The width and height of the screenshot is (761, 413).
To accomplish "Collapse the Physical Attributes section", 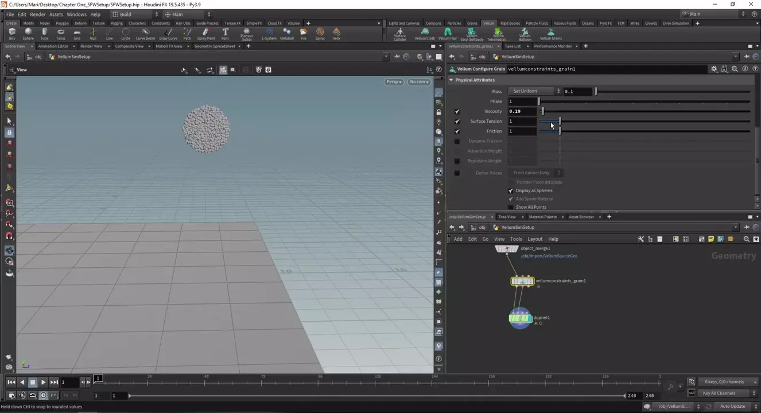I will (x=451, y=80).
